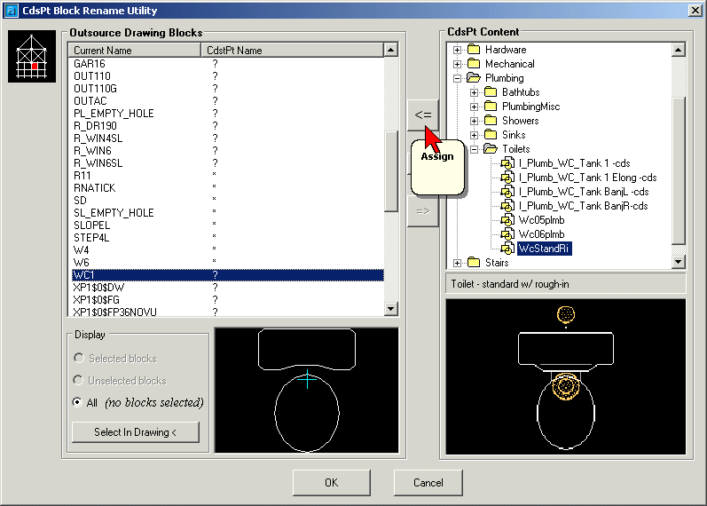This screenshot has height=506, width=707.
Task: Expand the Stairs tree node
Action: [x=457, y=263]
